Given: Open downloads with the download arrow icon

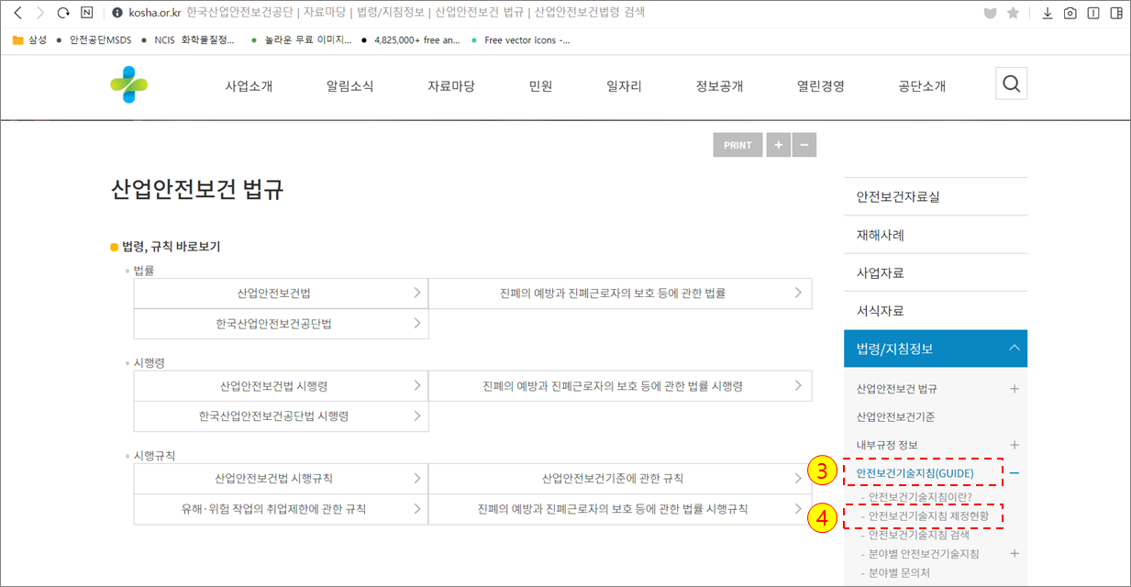Looking at the screenshot, I should coord(1048,13).
